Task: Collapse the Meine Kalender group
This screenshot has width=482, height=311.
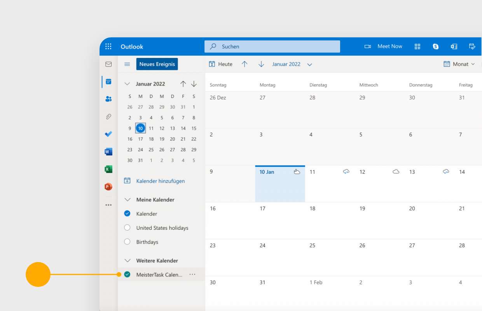Action: click(127, 199)
